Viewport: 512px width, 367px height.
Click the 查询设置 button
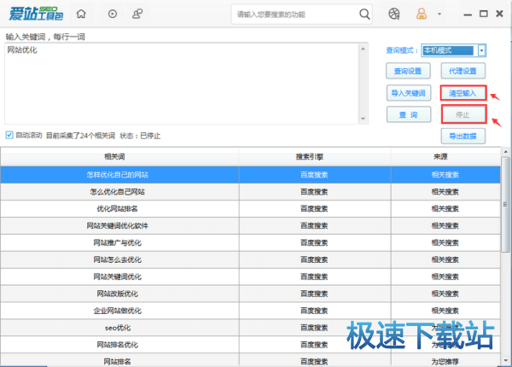click(408, 71)
